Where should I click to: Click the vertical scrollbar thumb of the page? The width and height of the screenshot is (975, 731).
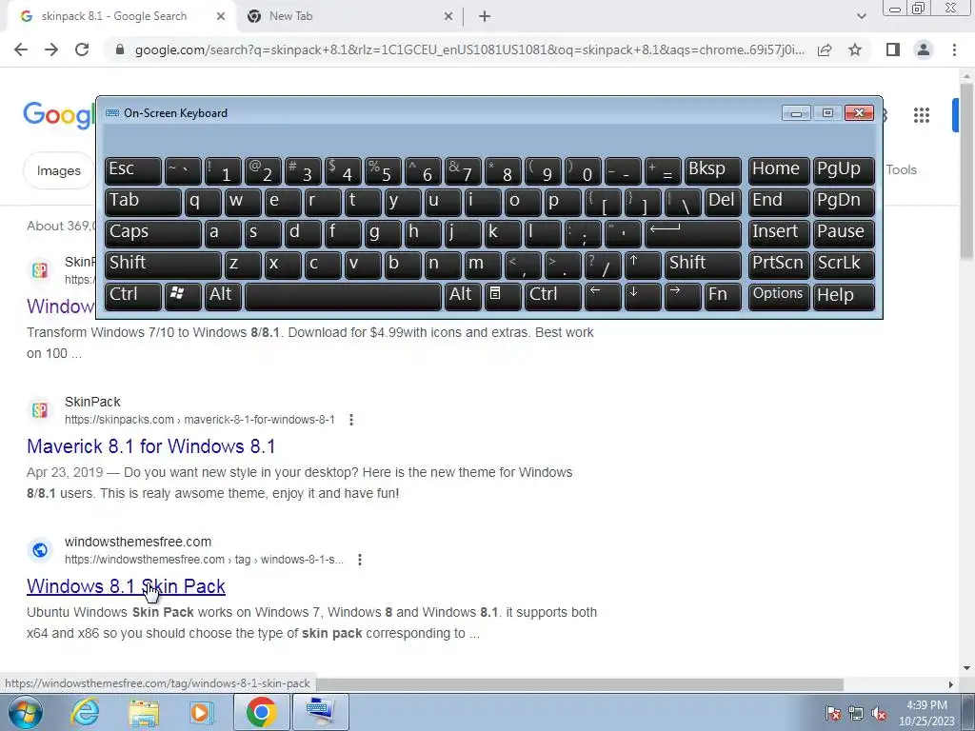tap(967, 171)
